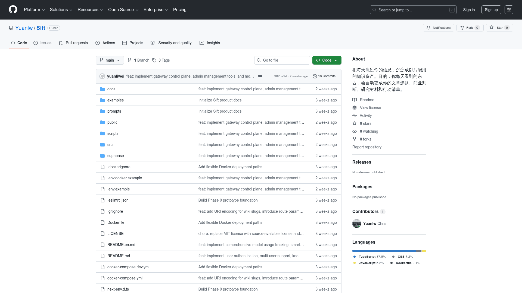522x293 pixels.
Task: Click the Report repository link
Action: tap(367, 147)
